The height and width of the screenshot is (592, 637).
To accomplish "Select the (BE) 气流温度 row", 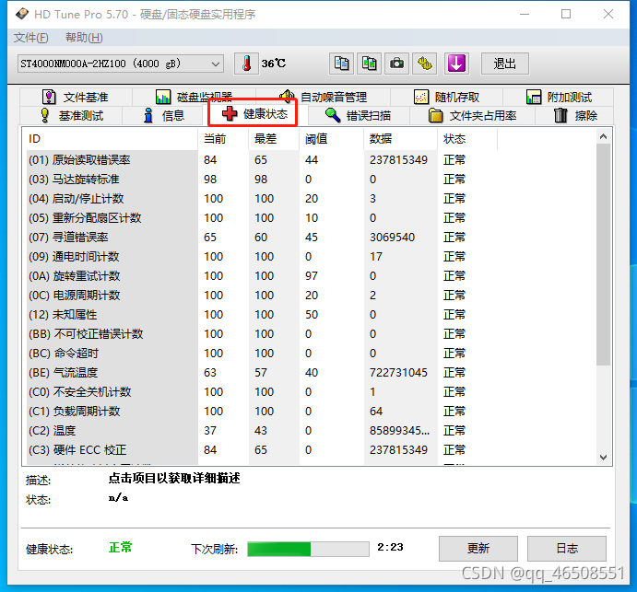I will [x=262, y=373].
